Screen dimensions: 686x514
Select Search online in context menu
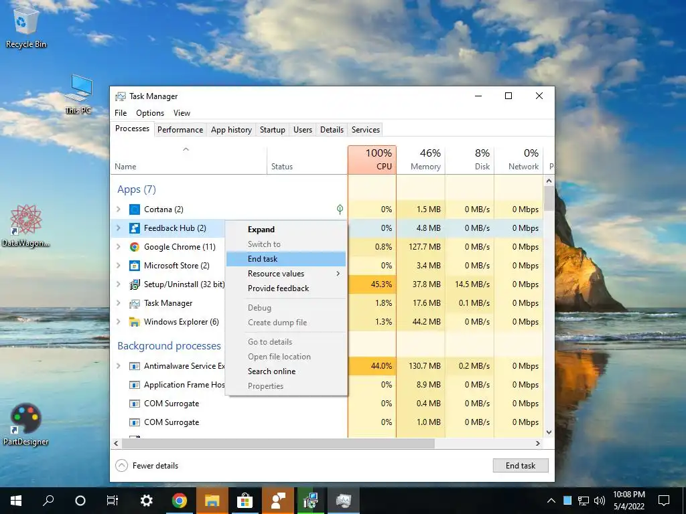tap(286, 371)
